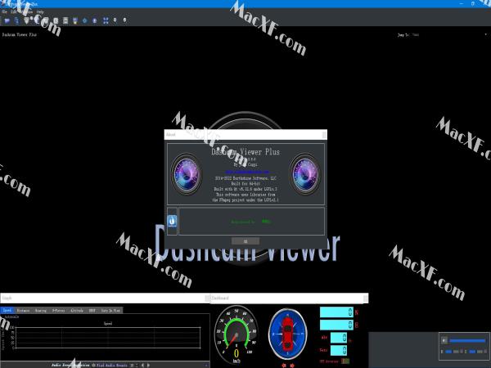Click the corner button at Graph footer
Viewport: 491px width, 368px height.
click(x=206, y=366)
